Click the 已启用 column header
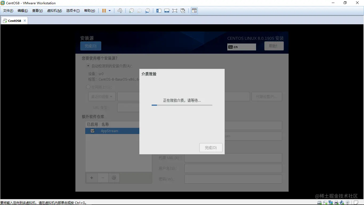364x205 pixels. (x=92, y=124)
